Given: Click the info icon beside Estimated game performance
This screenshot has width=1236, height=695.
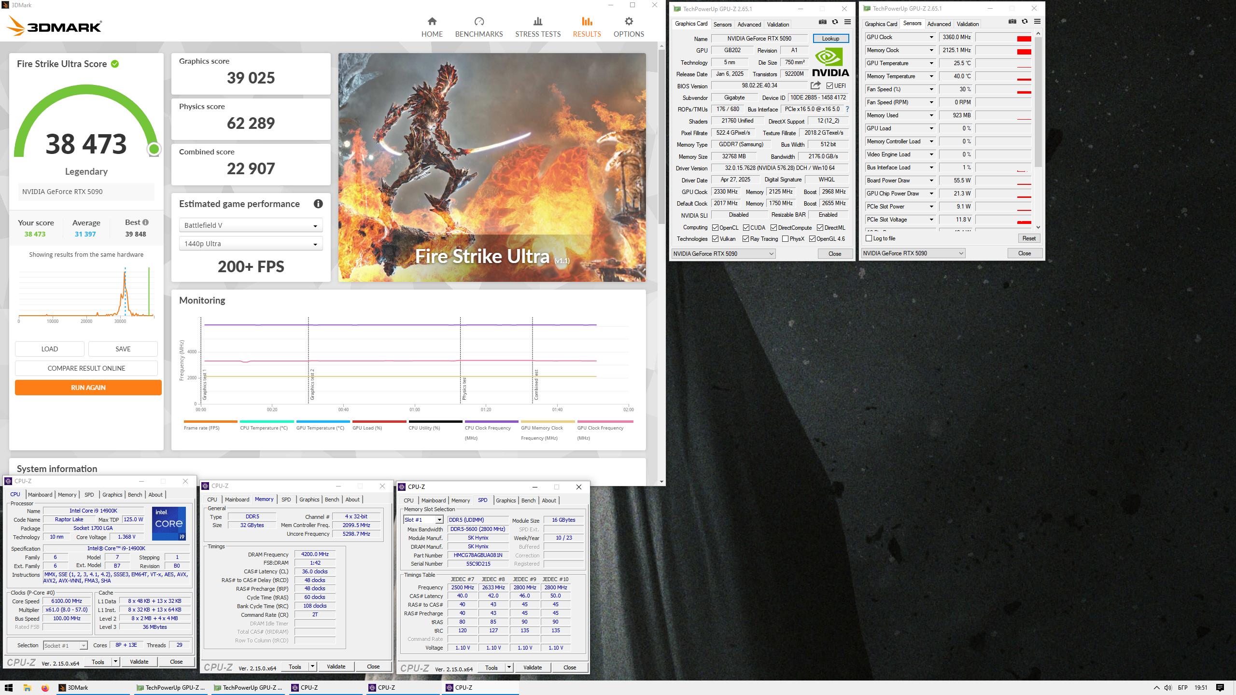Looking at the screenshot, I should click(x=318, y=204).
